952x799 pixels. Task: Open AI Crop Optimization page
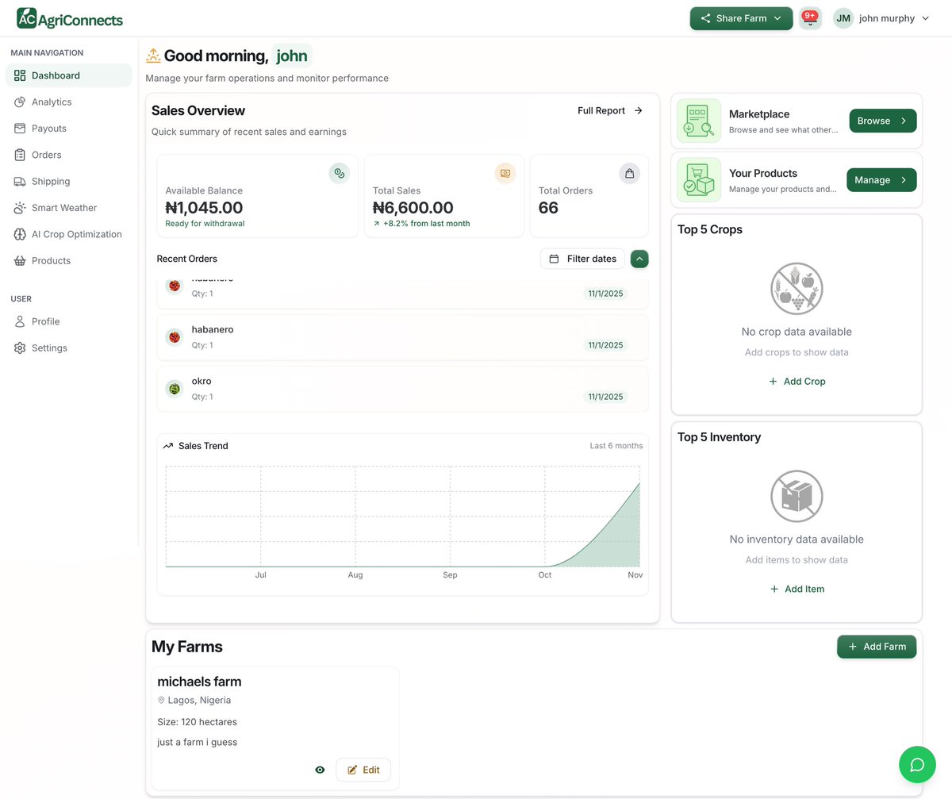point(68,234)
